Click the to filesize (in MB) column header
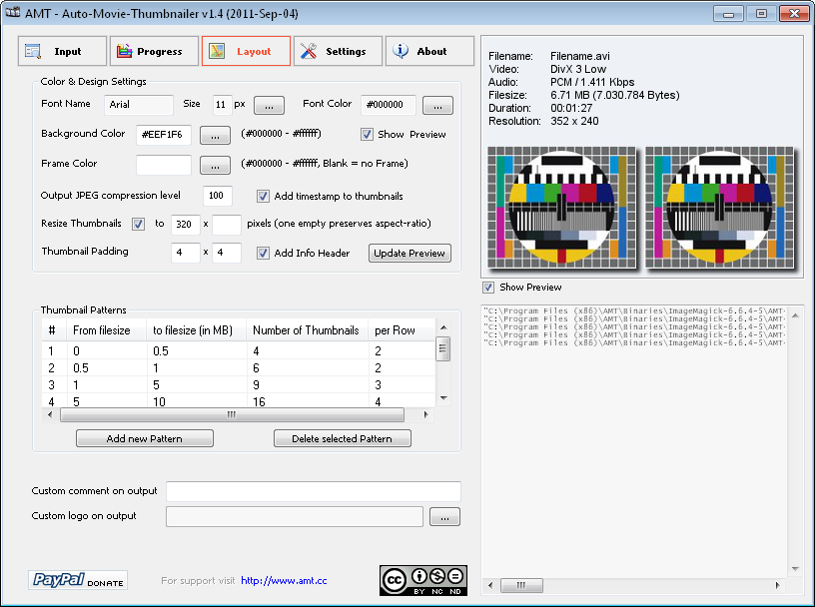815x607 pixels. [197, 330]
